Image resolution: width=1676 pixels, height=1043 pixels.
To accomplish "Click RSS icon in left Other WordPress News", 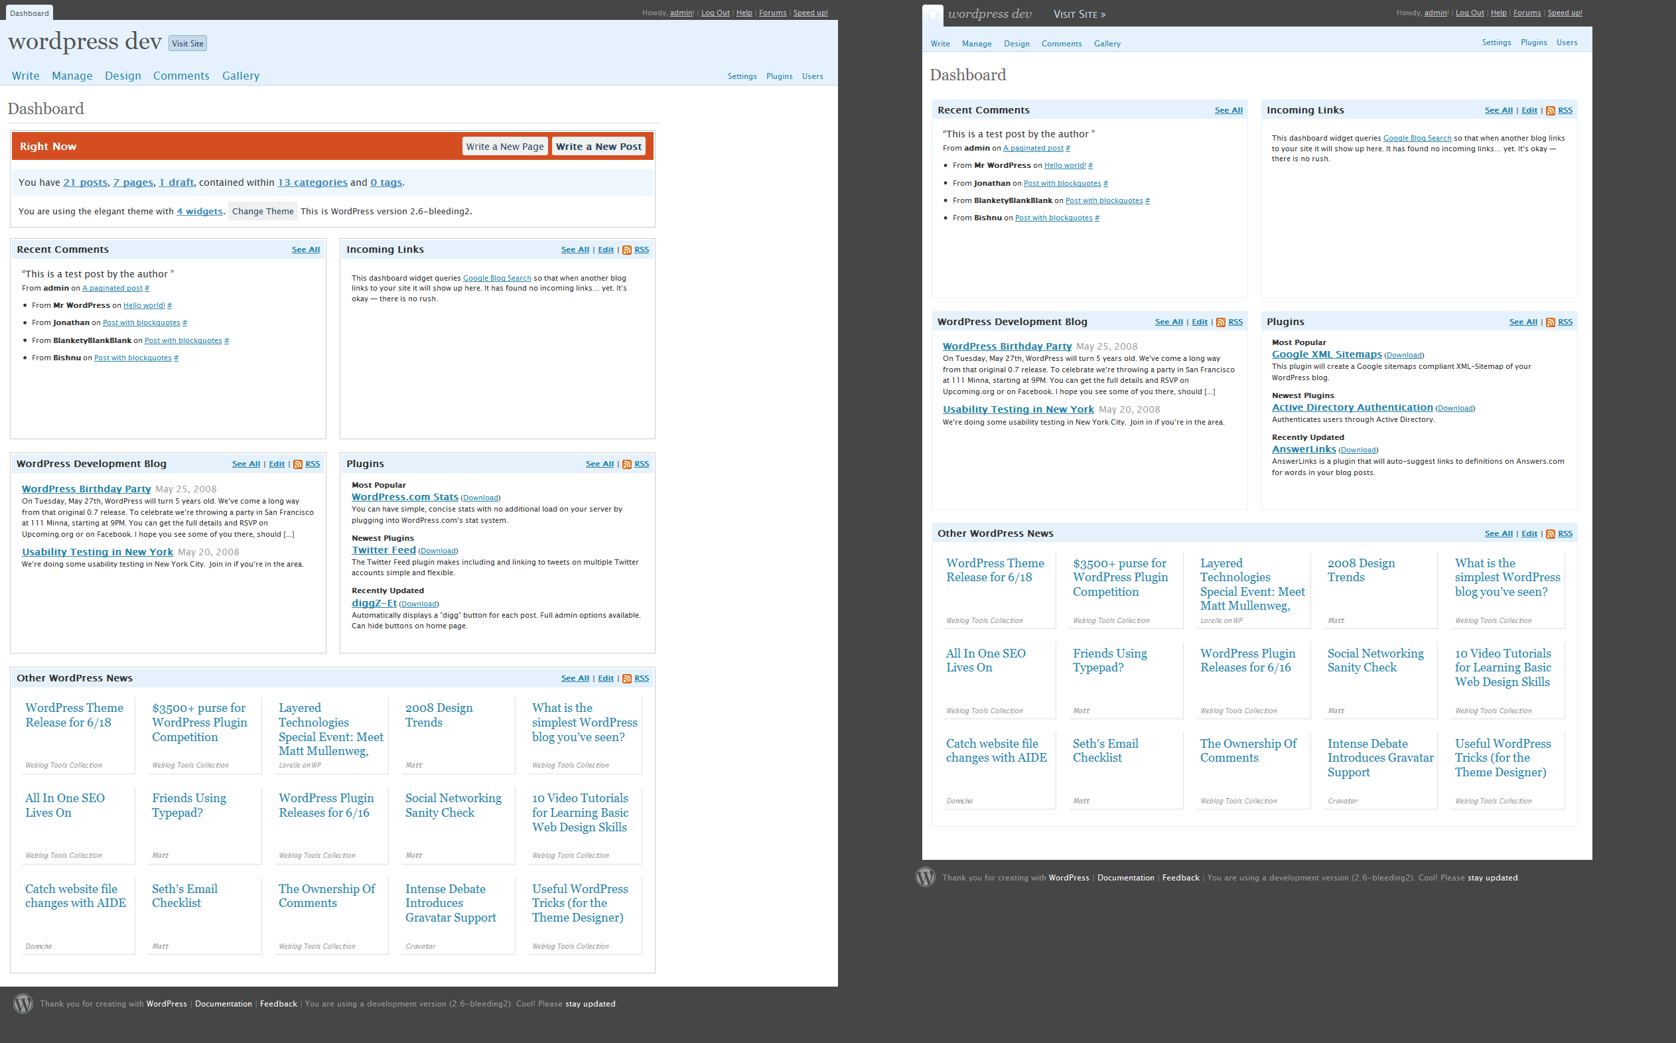I will pos(627,679).
